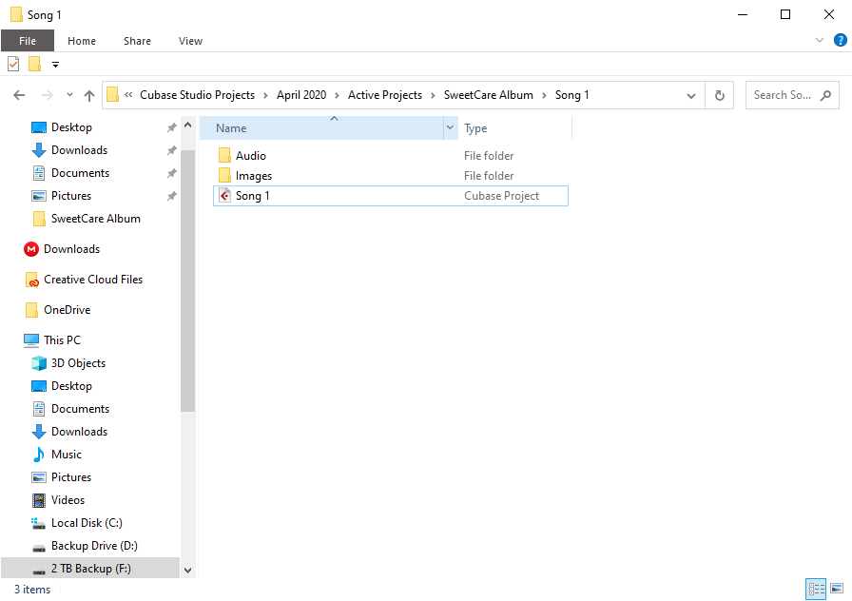Collapse the ribbon with the chevron arrow

tap(818, 40)
